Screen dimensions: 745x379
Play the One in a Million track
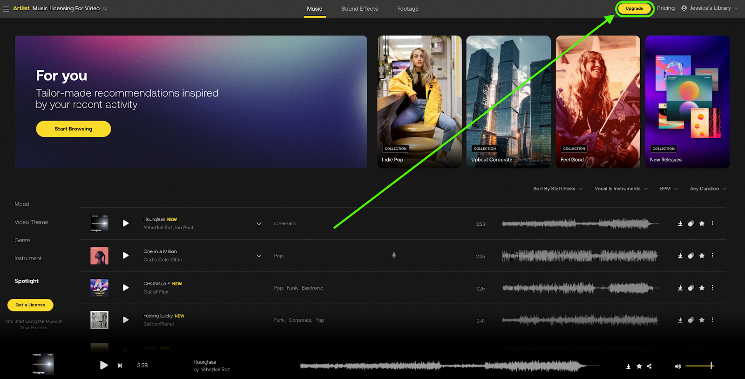(x=126, y=256)
